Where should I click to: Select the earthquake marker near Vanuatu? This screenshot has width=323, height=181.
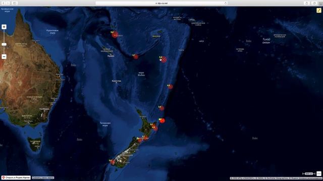pyautogui.click(x=115, y=35)
